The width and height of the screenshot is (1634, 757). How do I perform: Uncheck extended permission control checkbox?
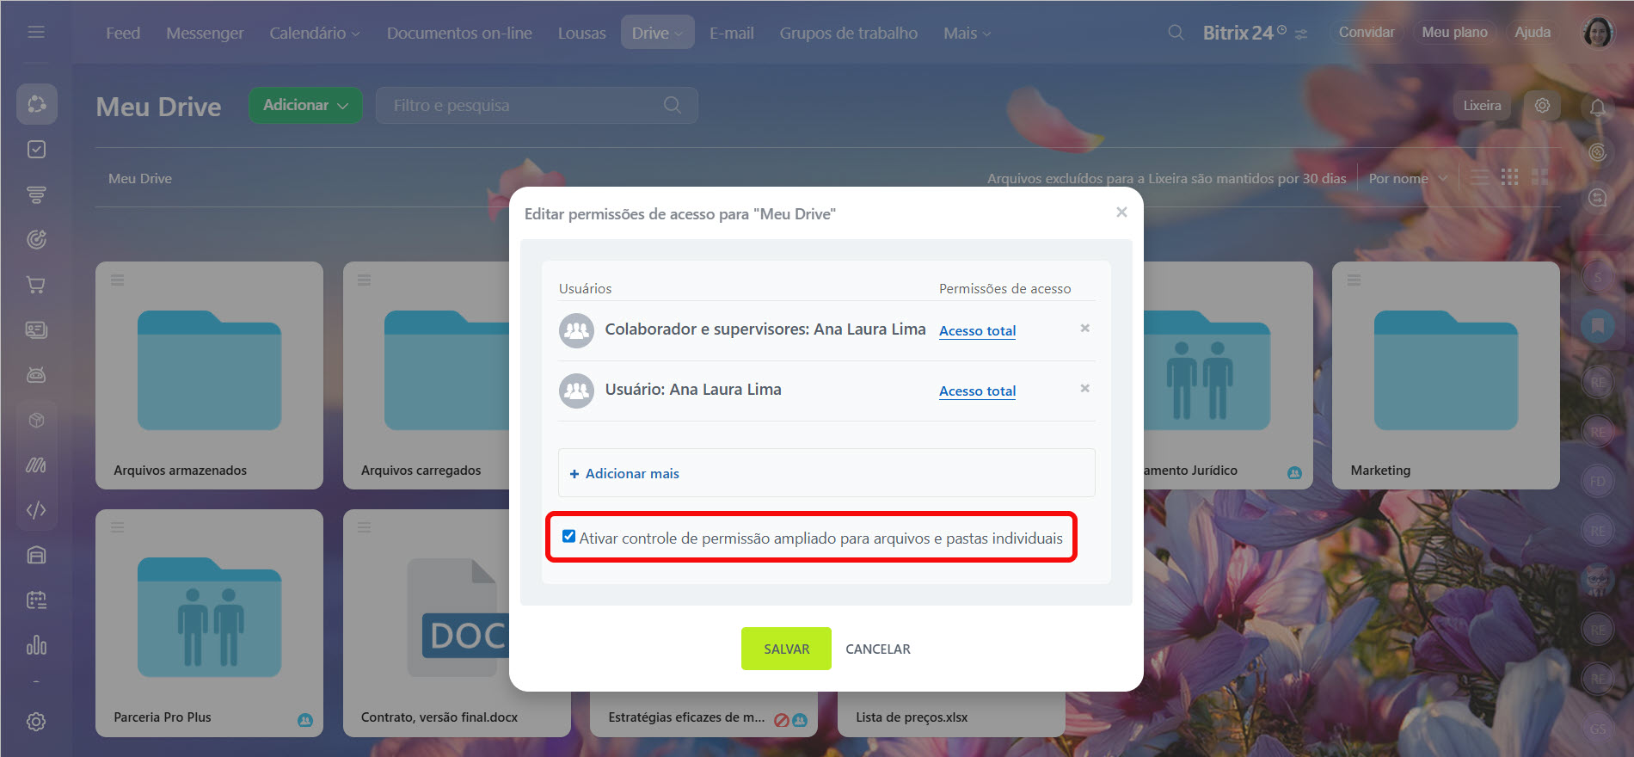[568, 537]
